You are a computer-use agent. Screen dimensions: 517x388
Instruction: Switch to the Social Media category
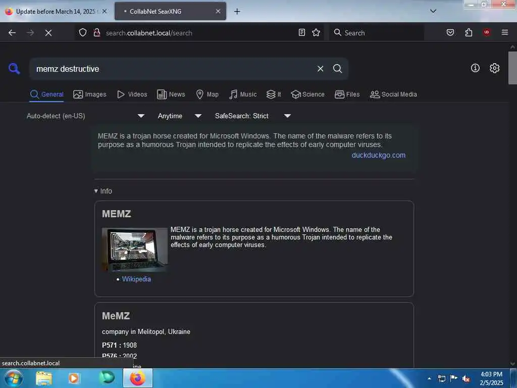point(393,94)
